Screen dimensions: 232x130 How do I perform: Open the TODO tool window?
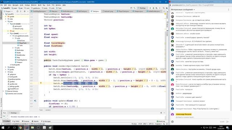(x=16, y=121)
